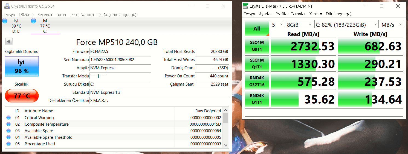Open the unit dropdown showing MB/s
The height and width of the screenshot is (154, 408).
pos(392,25)
